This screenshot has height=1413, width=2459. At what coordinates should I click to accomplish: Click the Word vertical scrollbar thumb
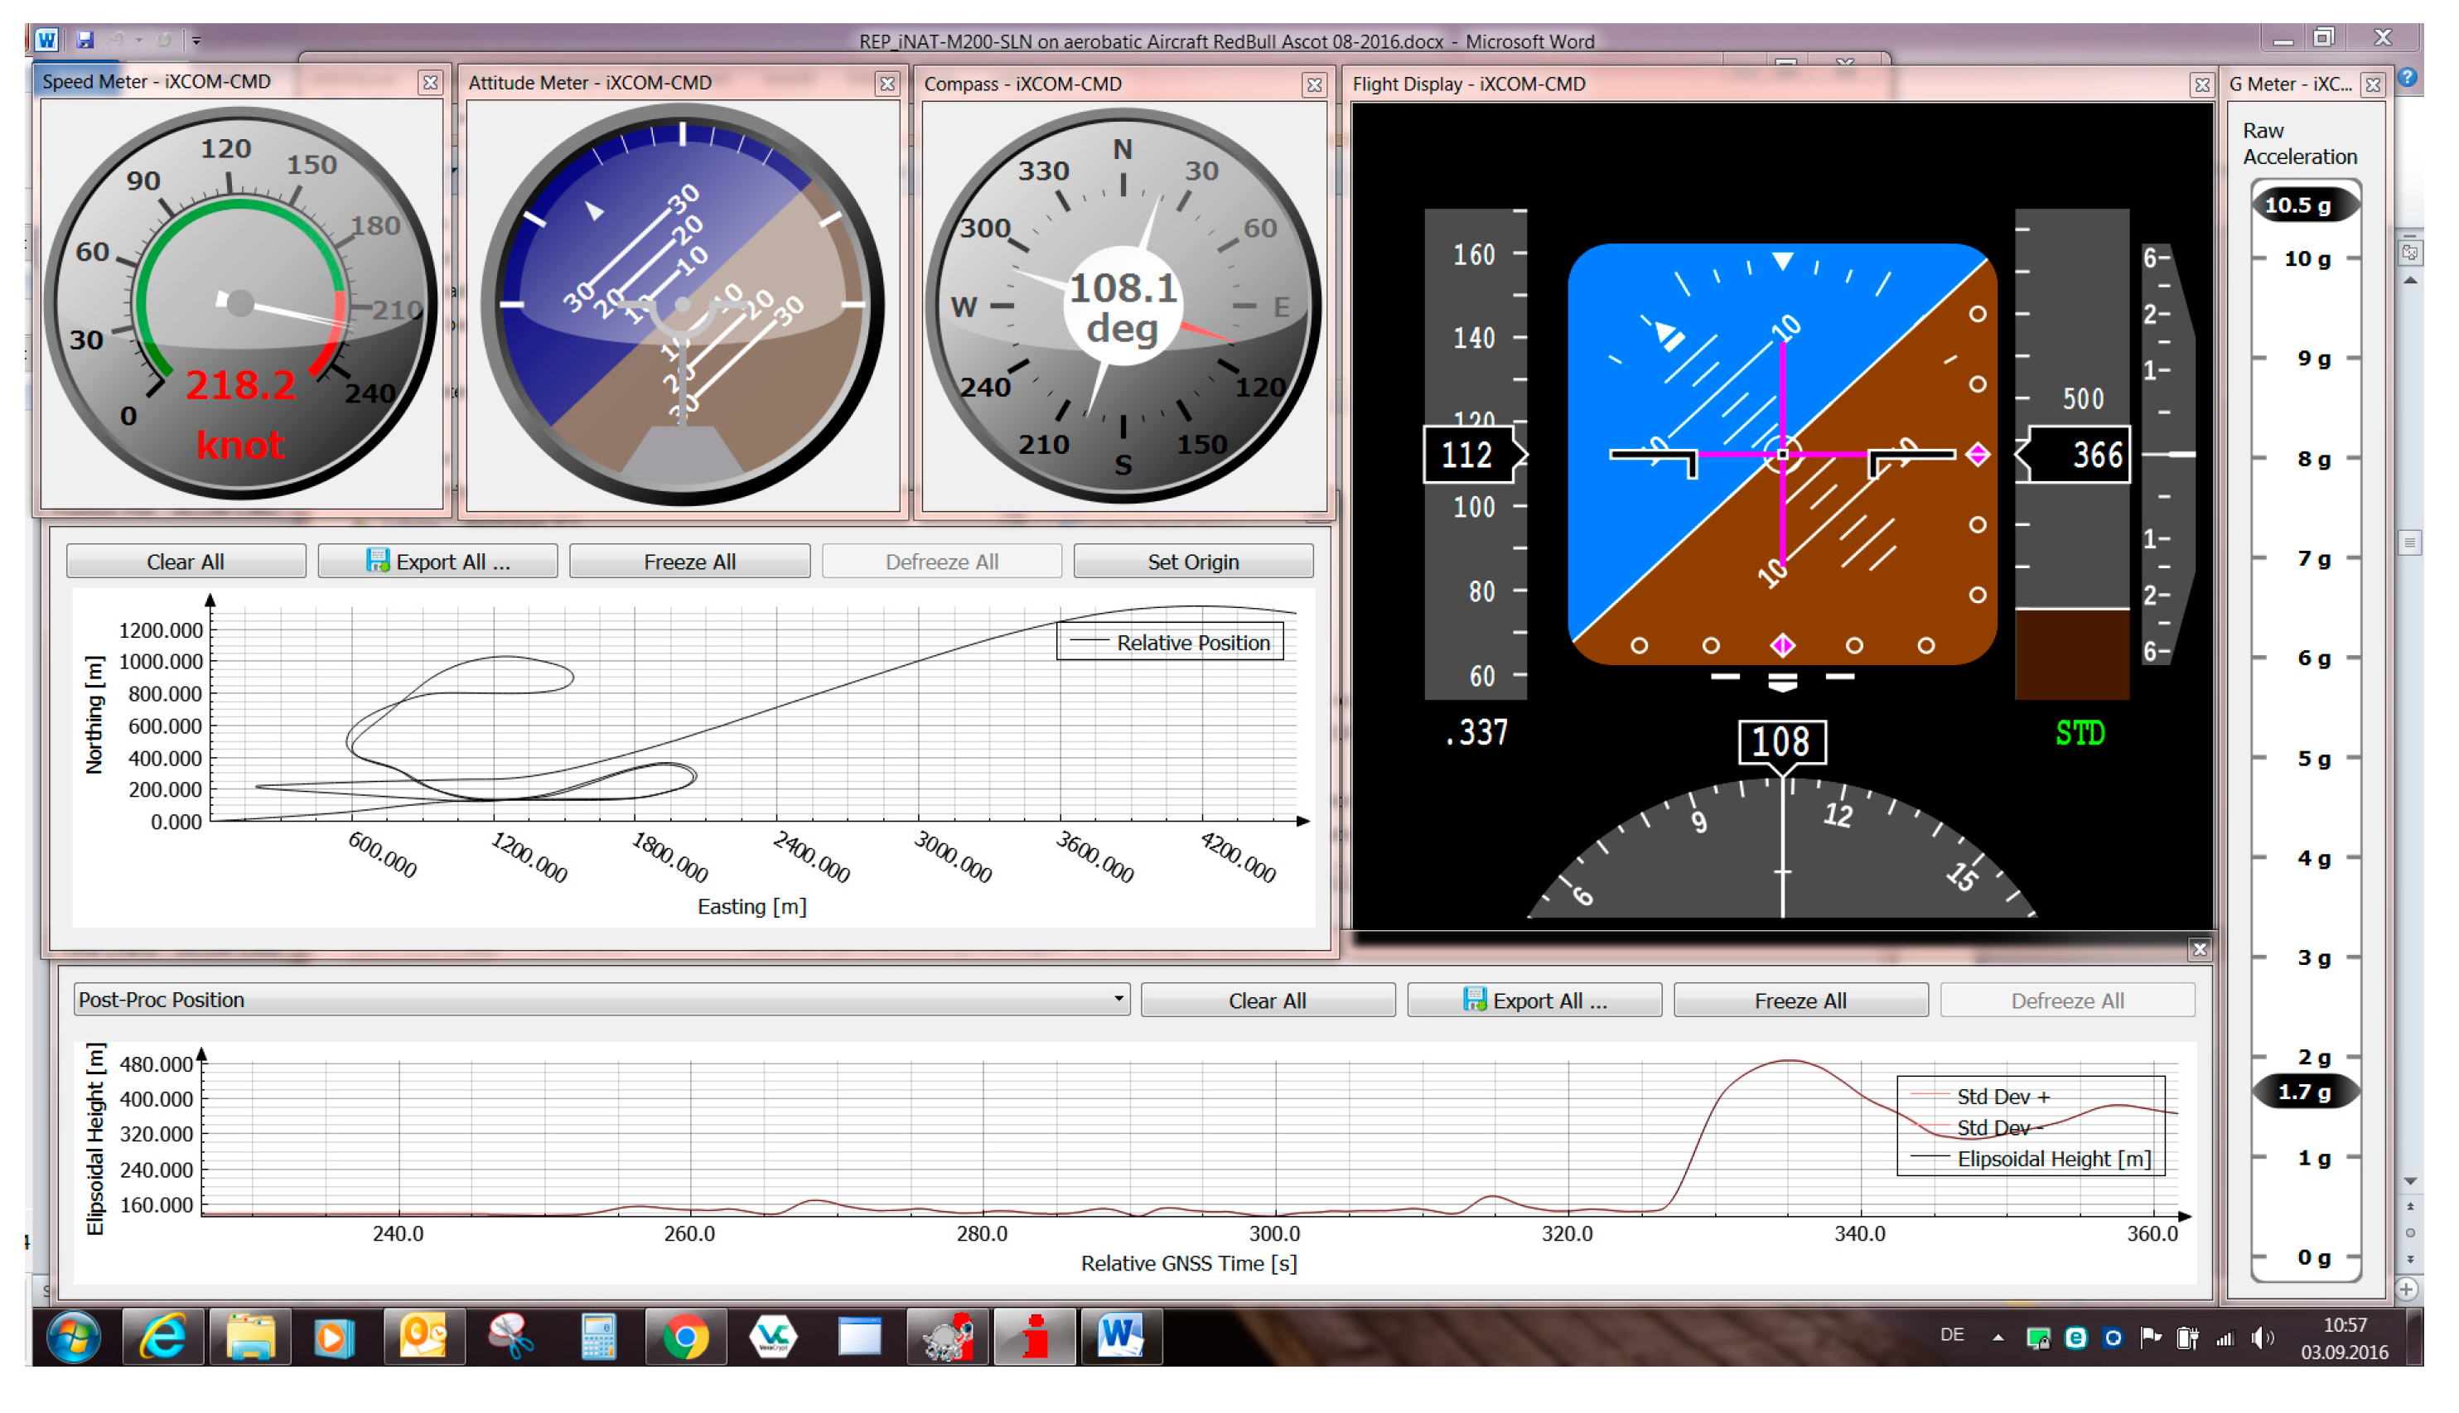[2410, 543]
